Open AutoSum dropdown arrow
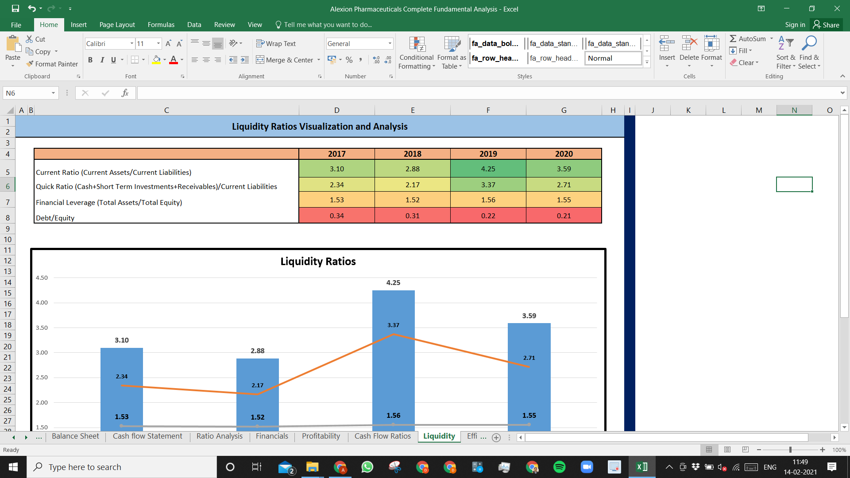The image size is (850, 478). 772,39
